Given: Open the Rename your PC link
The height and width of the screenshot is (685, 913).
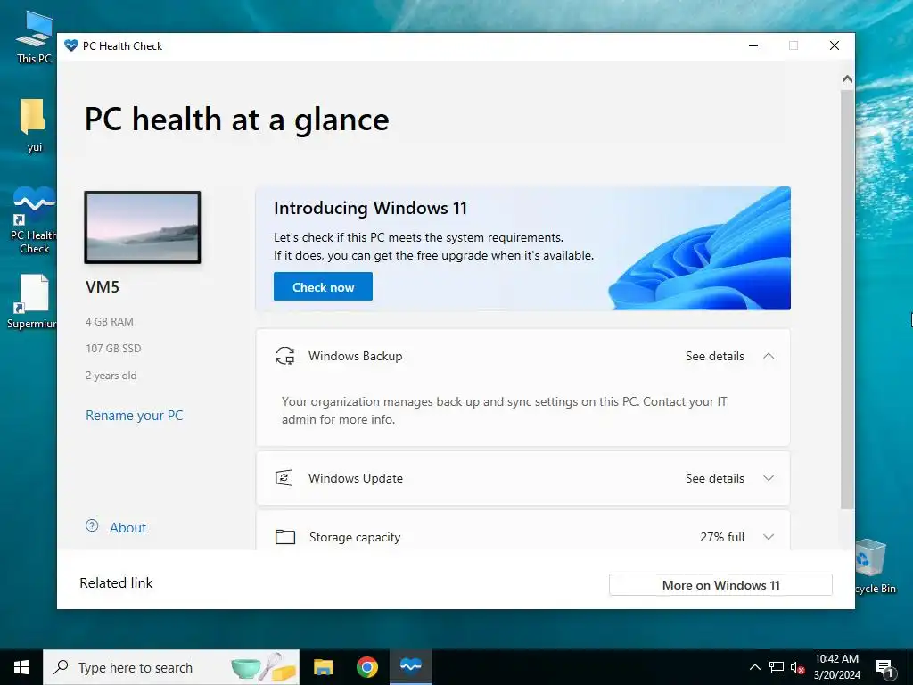Looking at the screenshot, I should (135, 416).
